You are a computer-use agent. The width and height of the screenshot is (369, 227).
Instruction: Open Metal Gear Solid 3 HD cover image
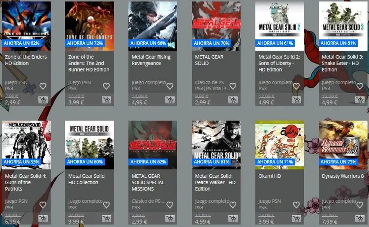343,26
